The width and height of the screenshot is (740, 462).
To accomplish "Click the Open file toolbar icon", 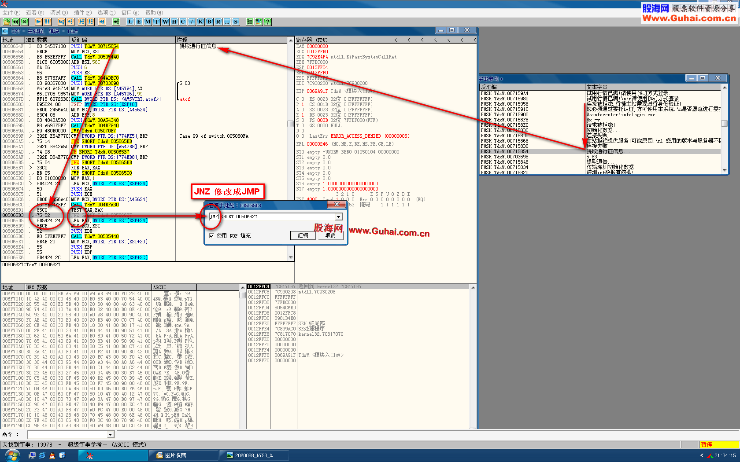I will pos(7,22).
